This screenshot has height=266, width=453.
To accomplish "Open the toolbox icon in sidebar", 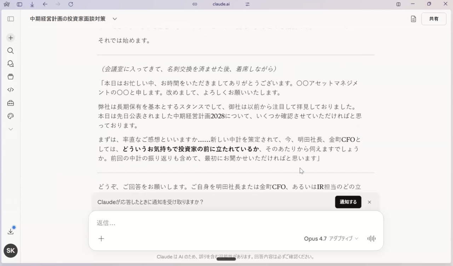I will point(11,103).
